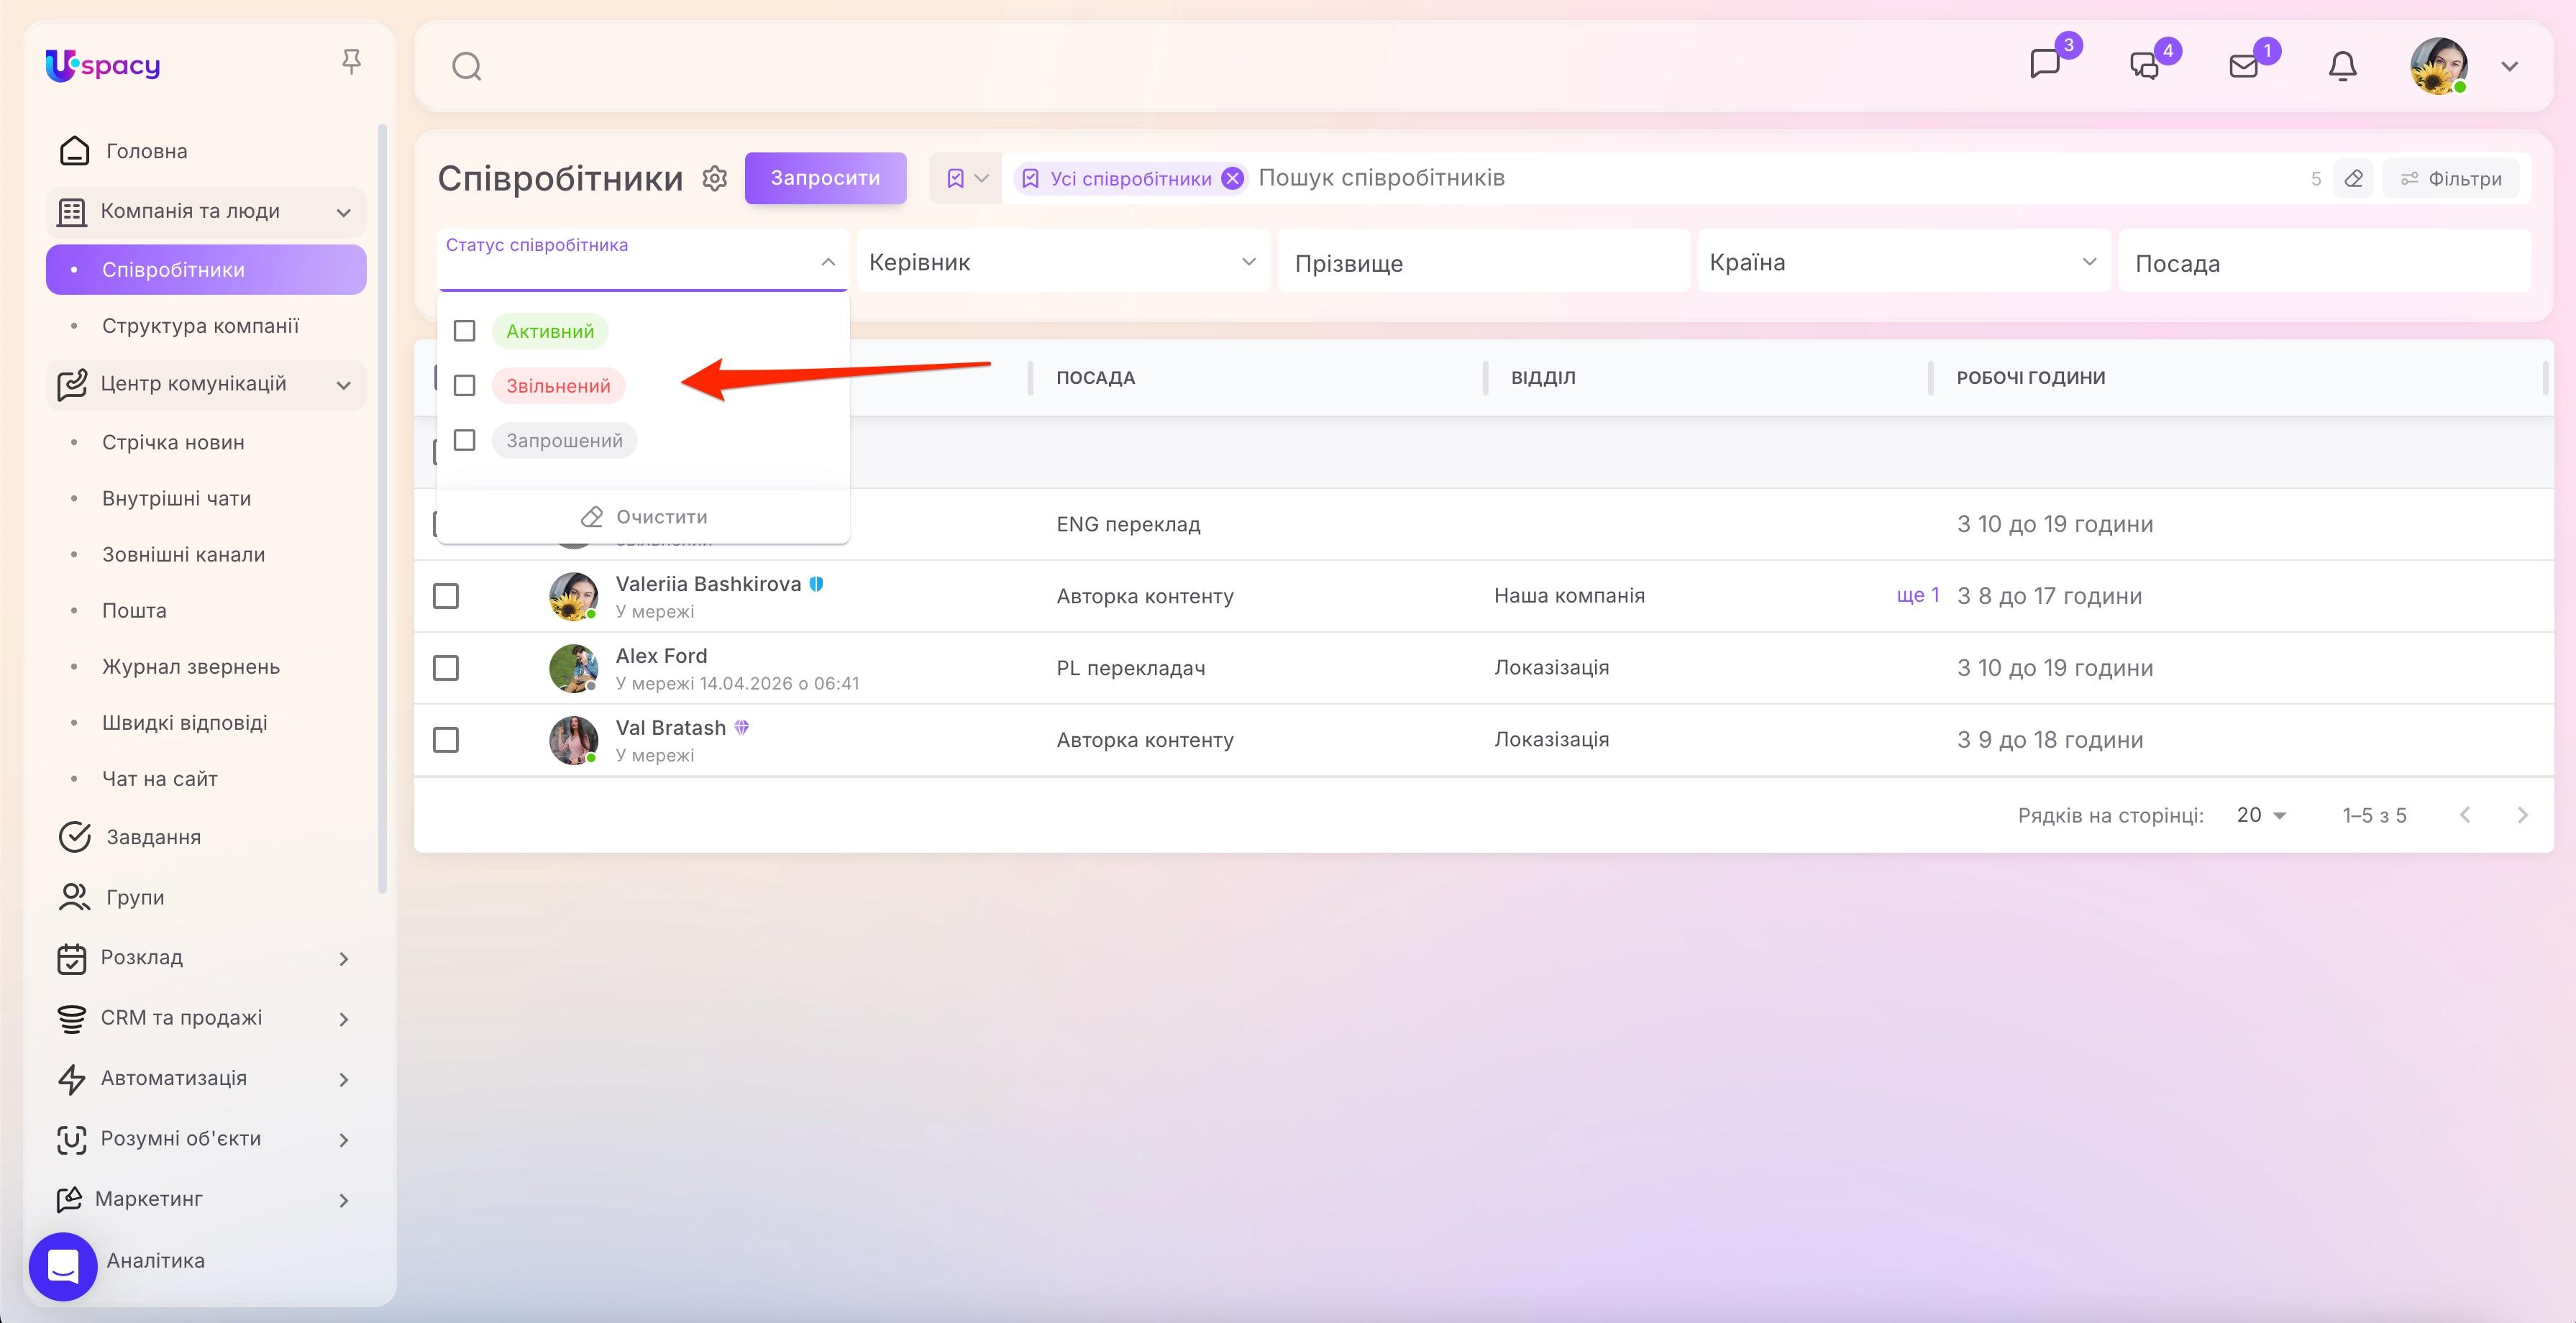Open the Керівник dropdown
Screen dimensions: 2576x1323
(x=1063, y=262)
